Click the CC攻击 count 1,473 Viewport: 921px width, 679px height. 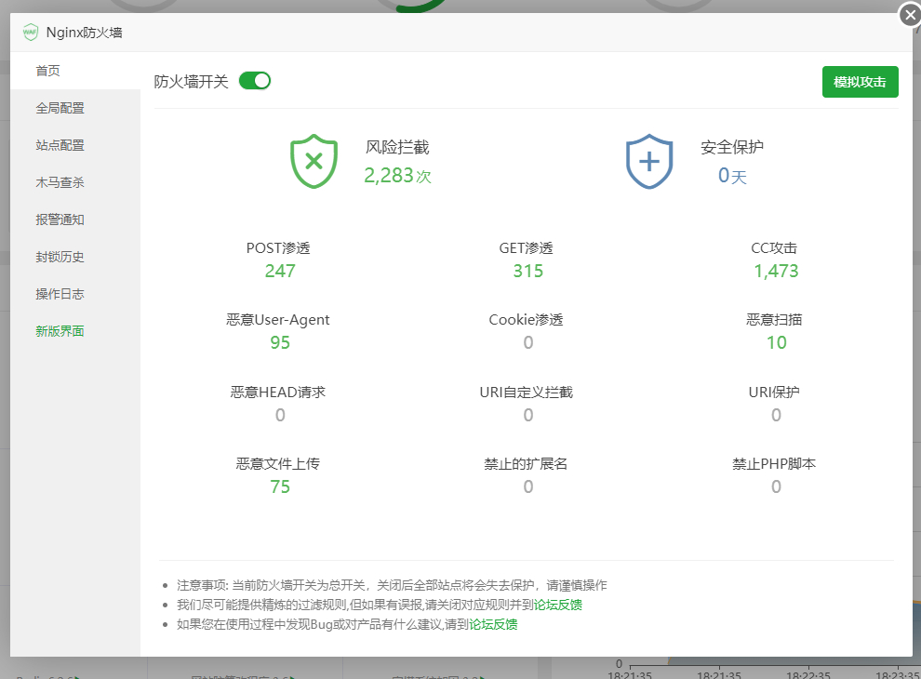[x=776, y=271]
